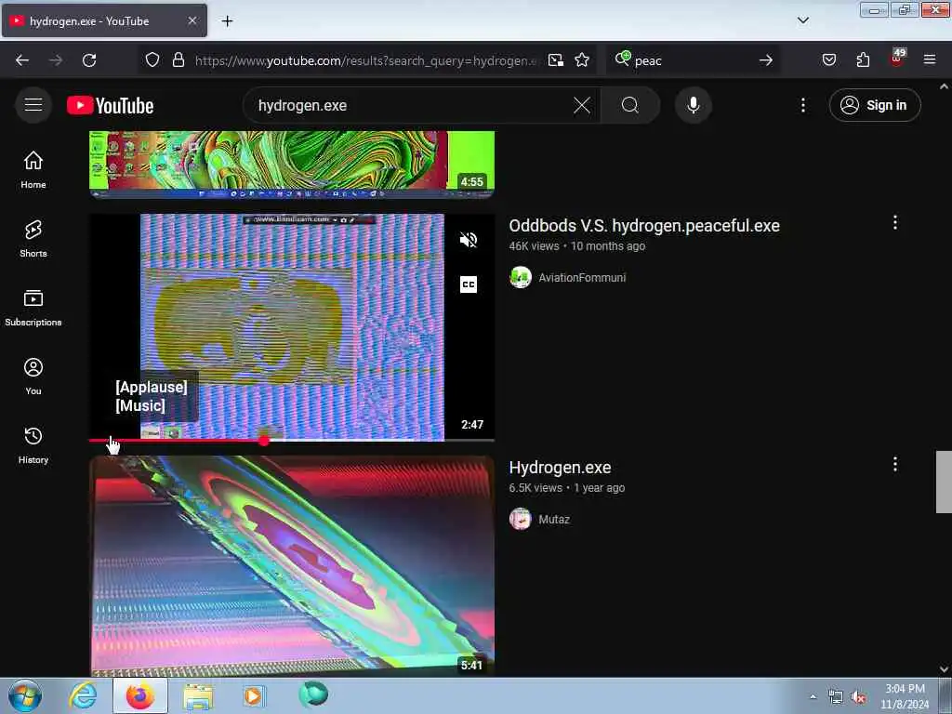This screenshot has width=952, height=714.
Task: Go back with the browser back arrow
Action: point(22,60)
